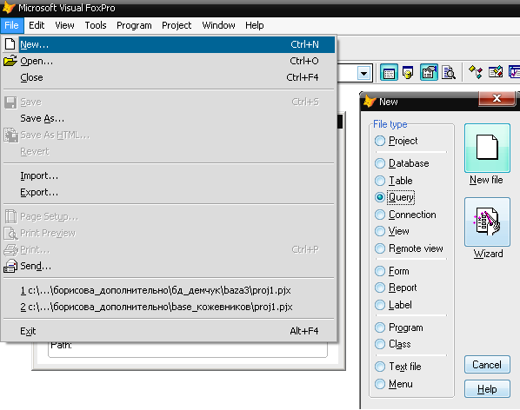Close the open File menu header
This screenshot has height=410, width=520.
point(12,25)
